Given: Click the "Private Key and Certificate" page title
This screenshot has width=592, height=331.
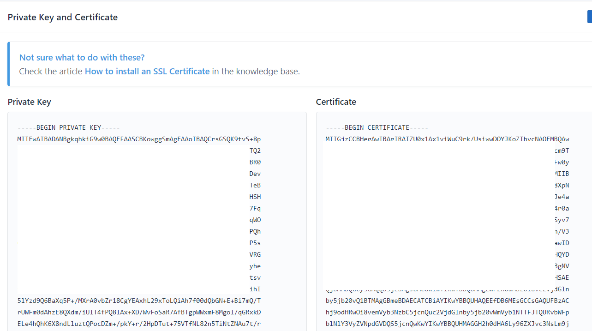Looking at the screenshot, I should [x=63, y=17].
